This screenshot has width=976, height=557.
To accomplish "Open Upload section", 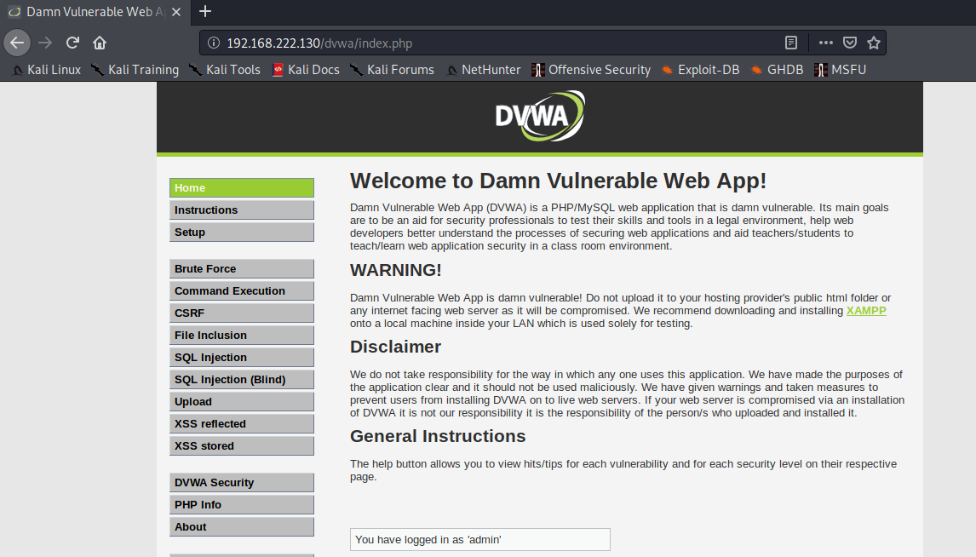I will [x=242, y=401].
